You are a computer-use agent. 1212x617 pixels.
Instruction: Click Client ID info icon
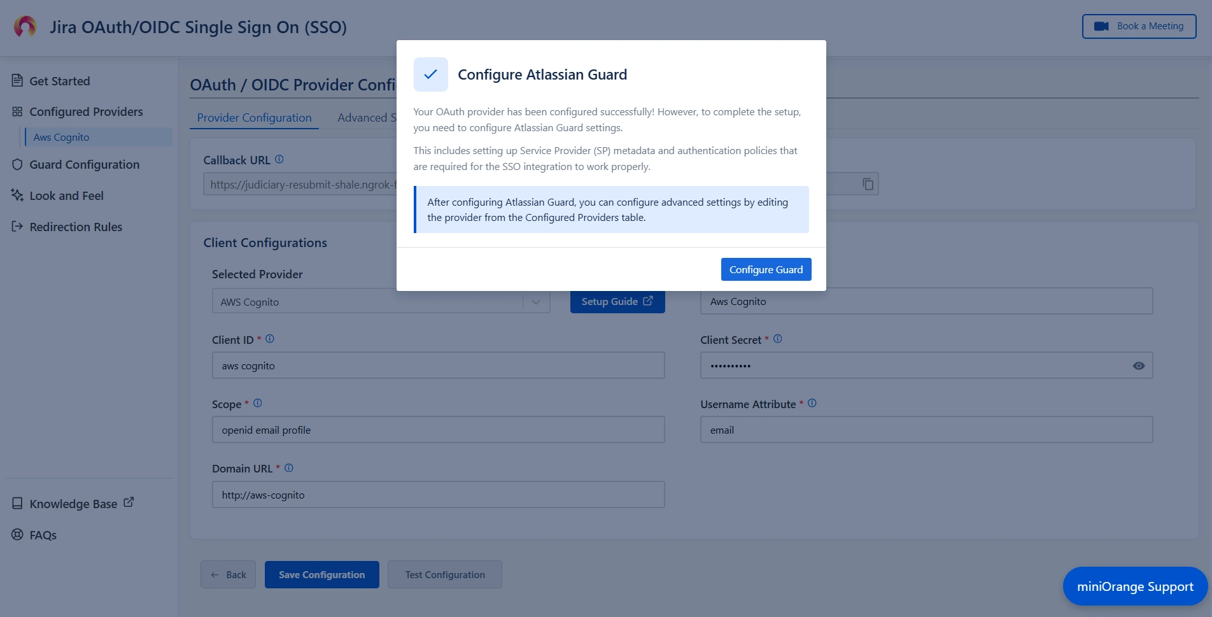pyautogui.click(x=270, y=339)
